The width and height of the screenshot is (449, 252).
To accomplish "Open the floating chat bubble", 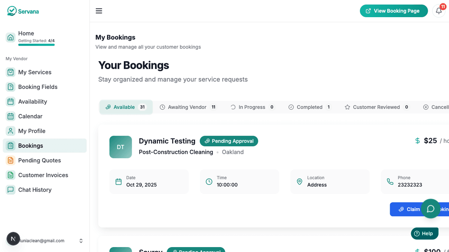I will [x=431, y=209].
